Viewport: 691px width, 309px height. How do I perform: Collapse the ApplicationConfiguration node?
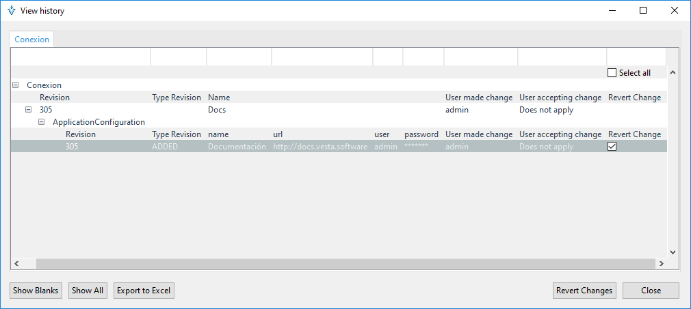41,122
